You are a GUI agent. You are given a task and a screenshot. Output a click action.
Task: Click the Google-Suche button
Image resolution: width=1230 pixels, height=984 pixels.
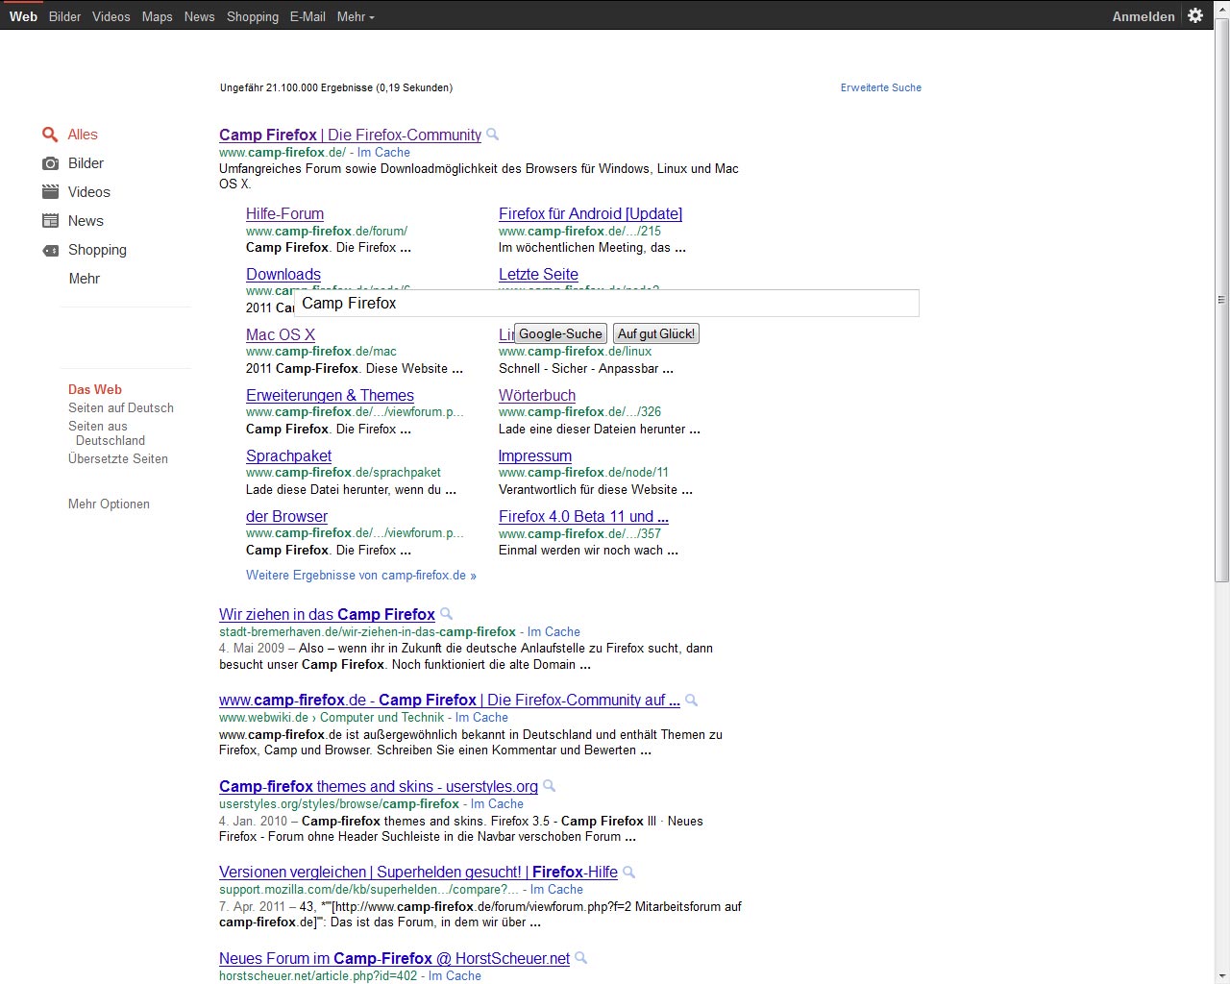pos(561,333)
